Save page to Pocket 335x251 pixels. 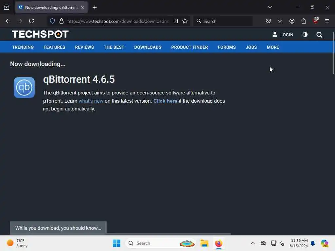point(268,21)
